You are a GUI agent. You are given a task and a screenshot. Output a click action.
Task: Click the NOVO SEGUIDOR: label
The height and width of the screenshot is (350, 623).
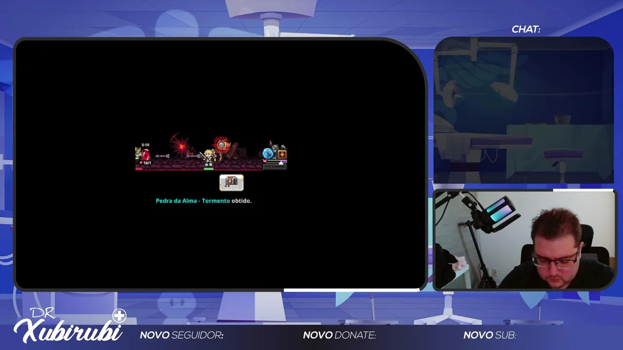[x=182, y=335]
